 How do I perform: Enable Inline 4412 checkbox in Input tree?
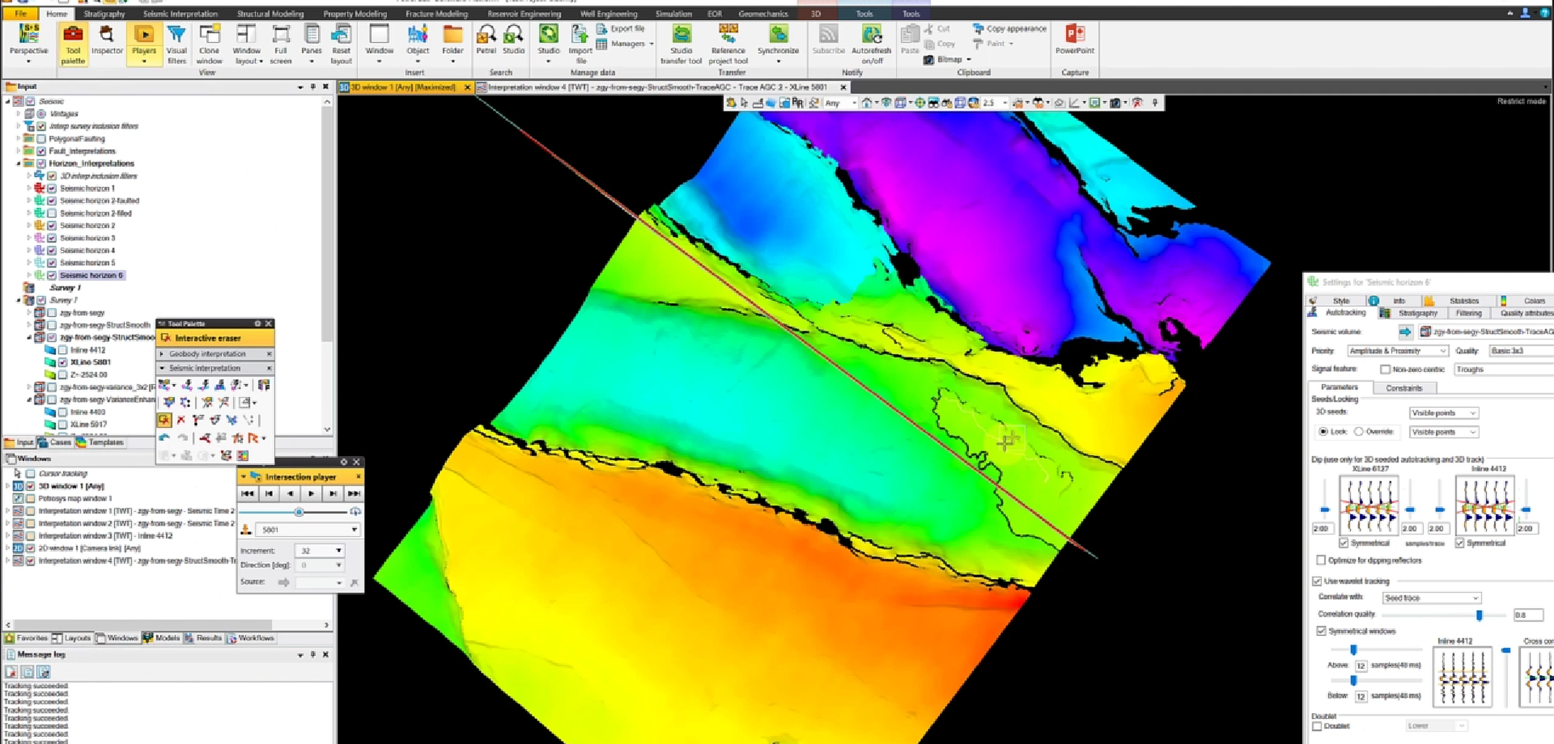[x=63, y=350]
